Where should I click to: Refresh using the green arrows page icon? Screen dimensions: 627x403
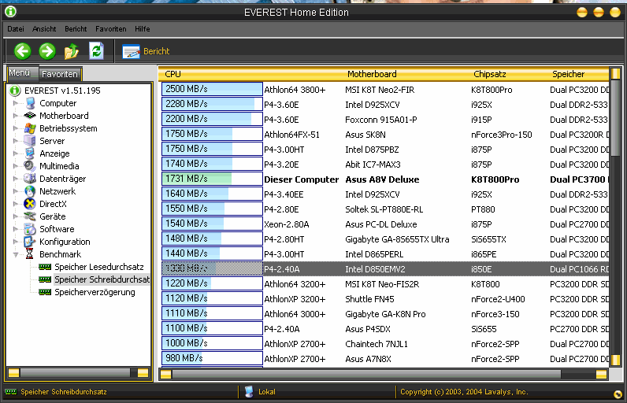(x=96, y=50)
